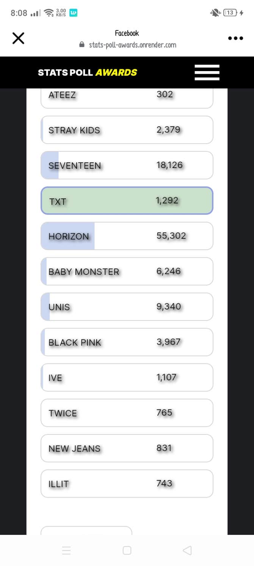The width and height of the screenshot is (254, 566).
Task: Tap the battery indicator in status bar
Action: (230, 13)
